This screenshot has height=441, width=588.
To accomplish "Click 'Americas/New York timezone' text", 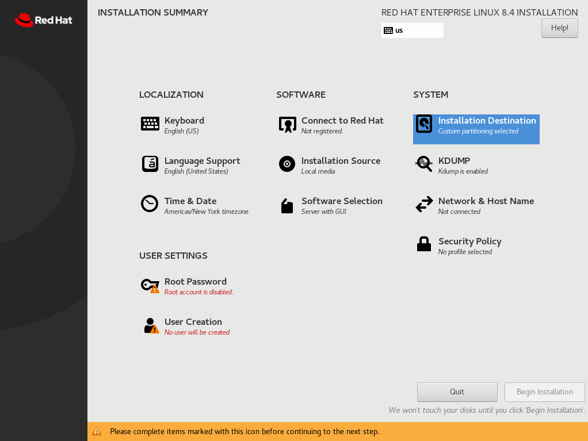I will point(206,212).
